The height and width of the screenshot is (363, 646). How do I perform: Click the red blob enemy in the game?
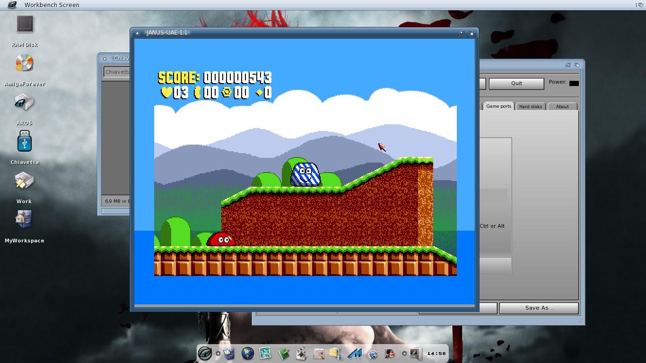tap(221, 239)
